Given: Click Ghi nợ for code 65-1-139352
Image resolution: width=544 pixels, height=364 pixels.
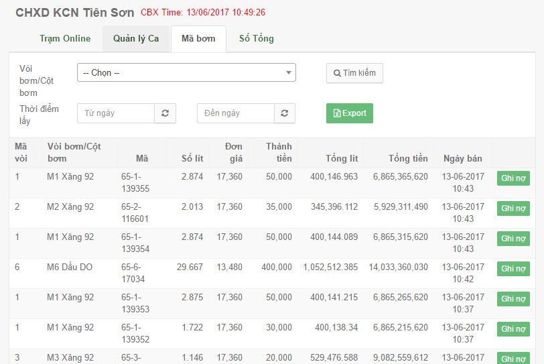Looking at the screenshot, I should [513, 329].
